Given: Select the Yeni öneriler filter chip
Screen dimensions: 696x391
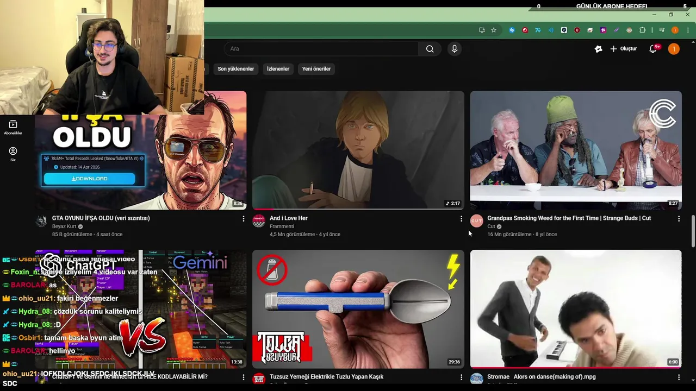Looking at the screenshot, I should pyautogui.click(x=316, y=69).
